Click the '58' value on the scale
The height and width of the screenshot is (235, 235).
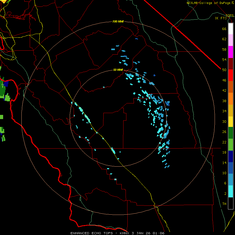coord(224,49)
